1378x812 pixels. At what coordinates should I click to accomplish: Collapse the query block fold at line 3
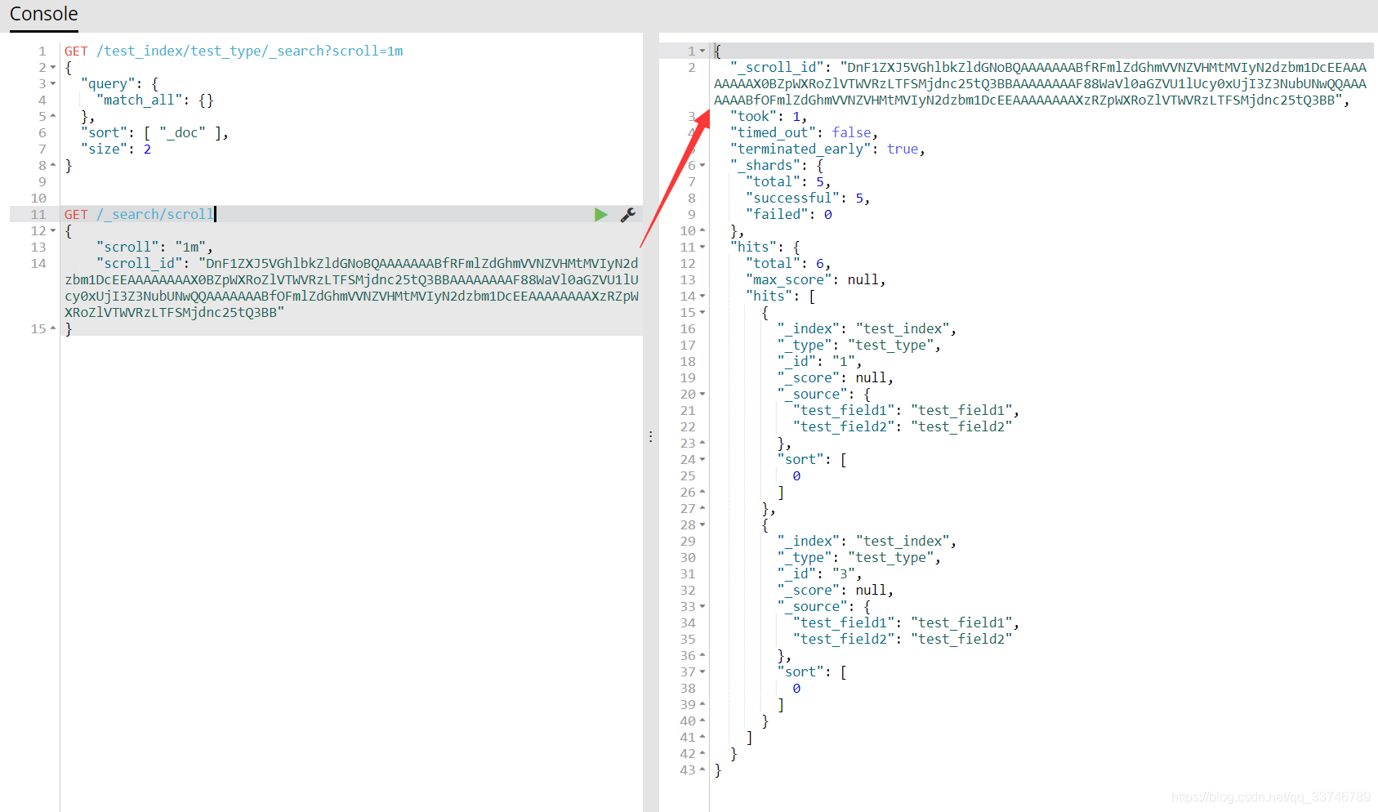click(x=53, y=84)
